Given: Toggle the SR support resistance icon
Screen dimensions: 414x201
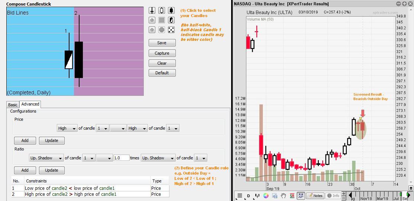Looking at the screenshot, I should click(x=292, y=196).
